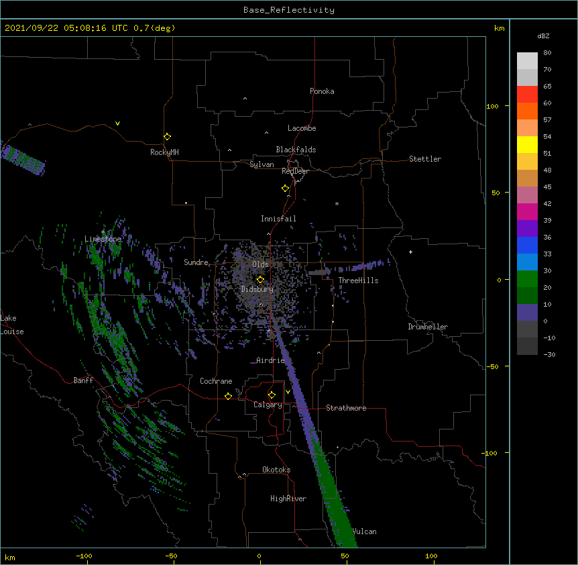The width and height of the screenshot is (578, 565).
Task: Click the yellow V marker east of Calgary
Action: coord(288,392)
